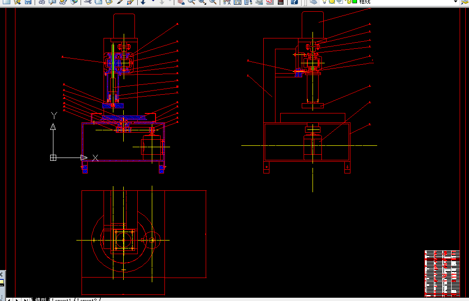469x301 pixels.
Task: Toggle layer lock with the padlock icon
Action: point(349,1)
